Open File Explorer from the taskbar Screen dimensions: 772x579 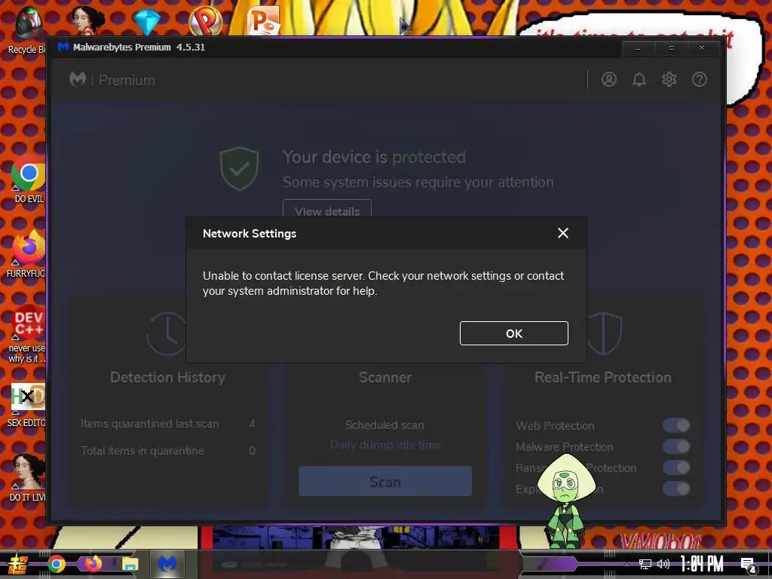click(130, 564)
